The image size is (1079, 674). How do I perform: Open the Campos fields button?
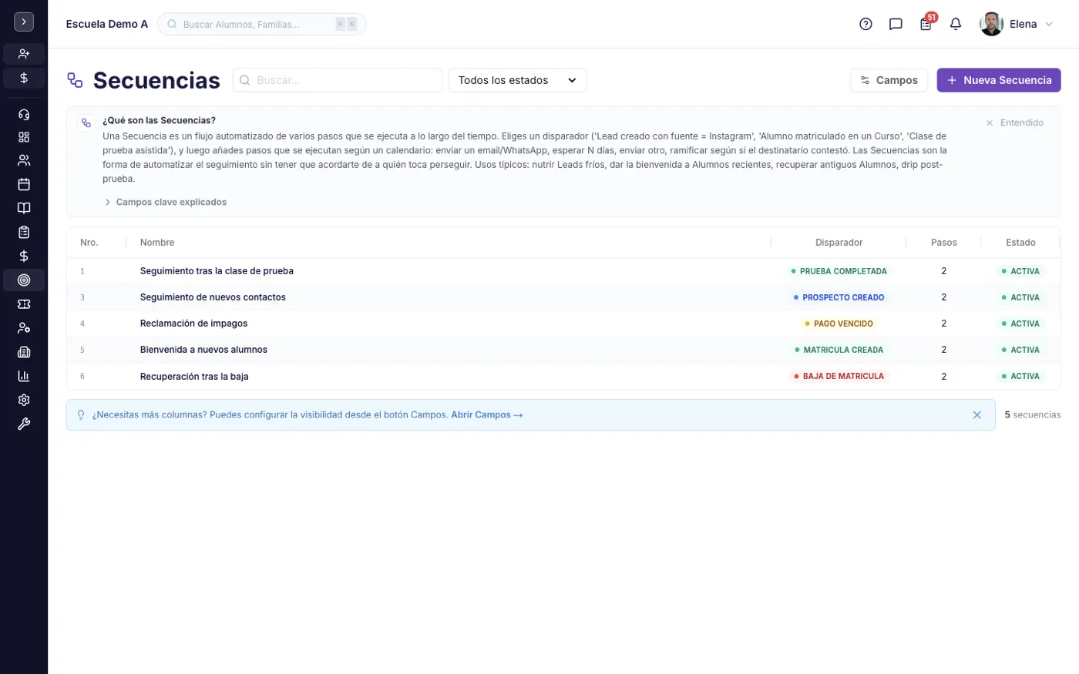click(889, 80)
